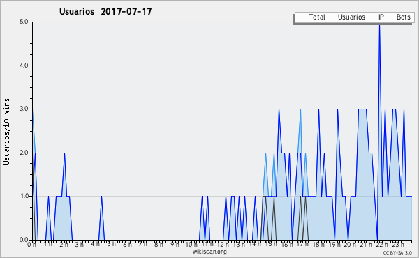Click the Total legend entry

[311, 17]
